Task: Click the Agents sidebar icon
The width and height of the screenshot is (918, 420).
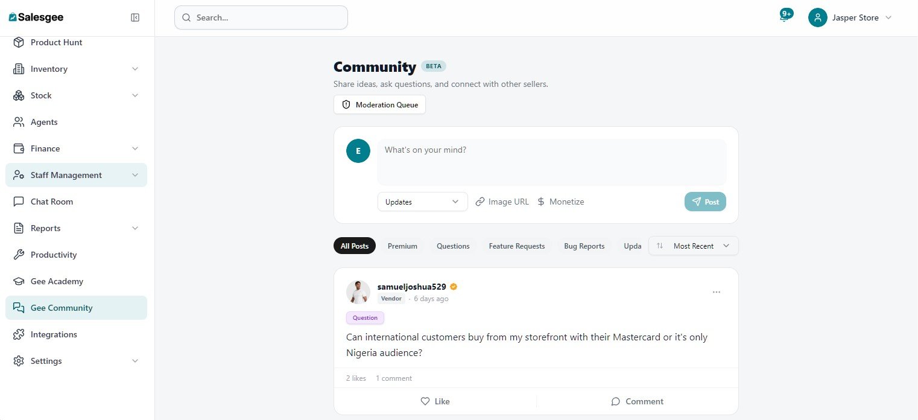Action: click(x=19, y=122)
